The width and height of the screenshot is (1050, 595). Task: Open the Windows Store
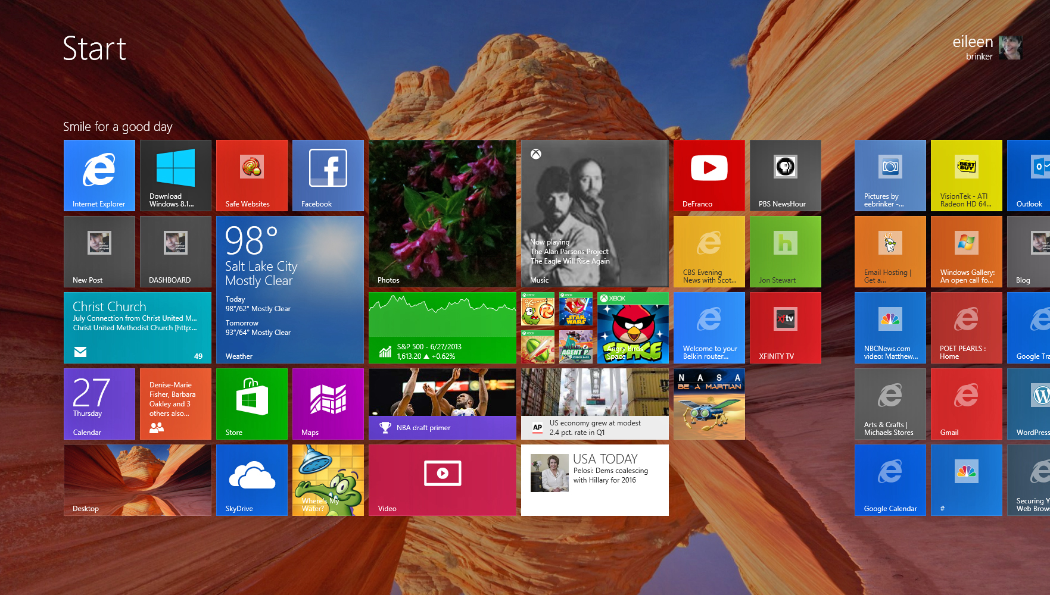(251, 403)
